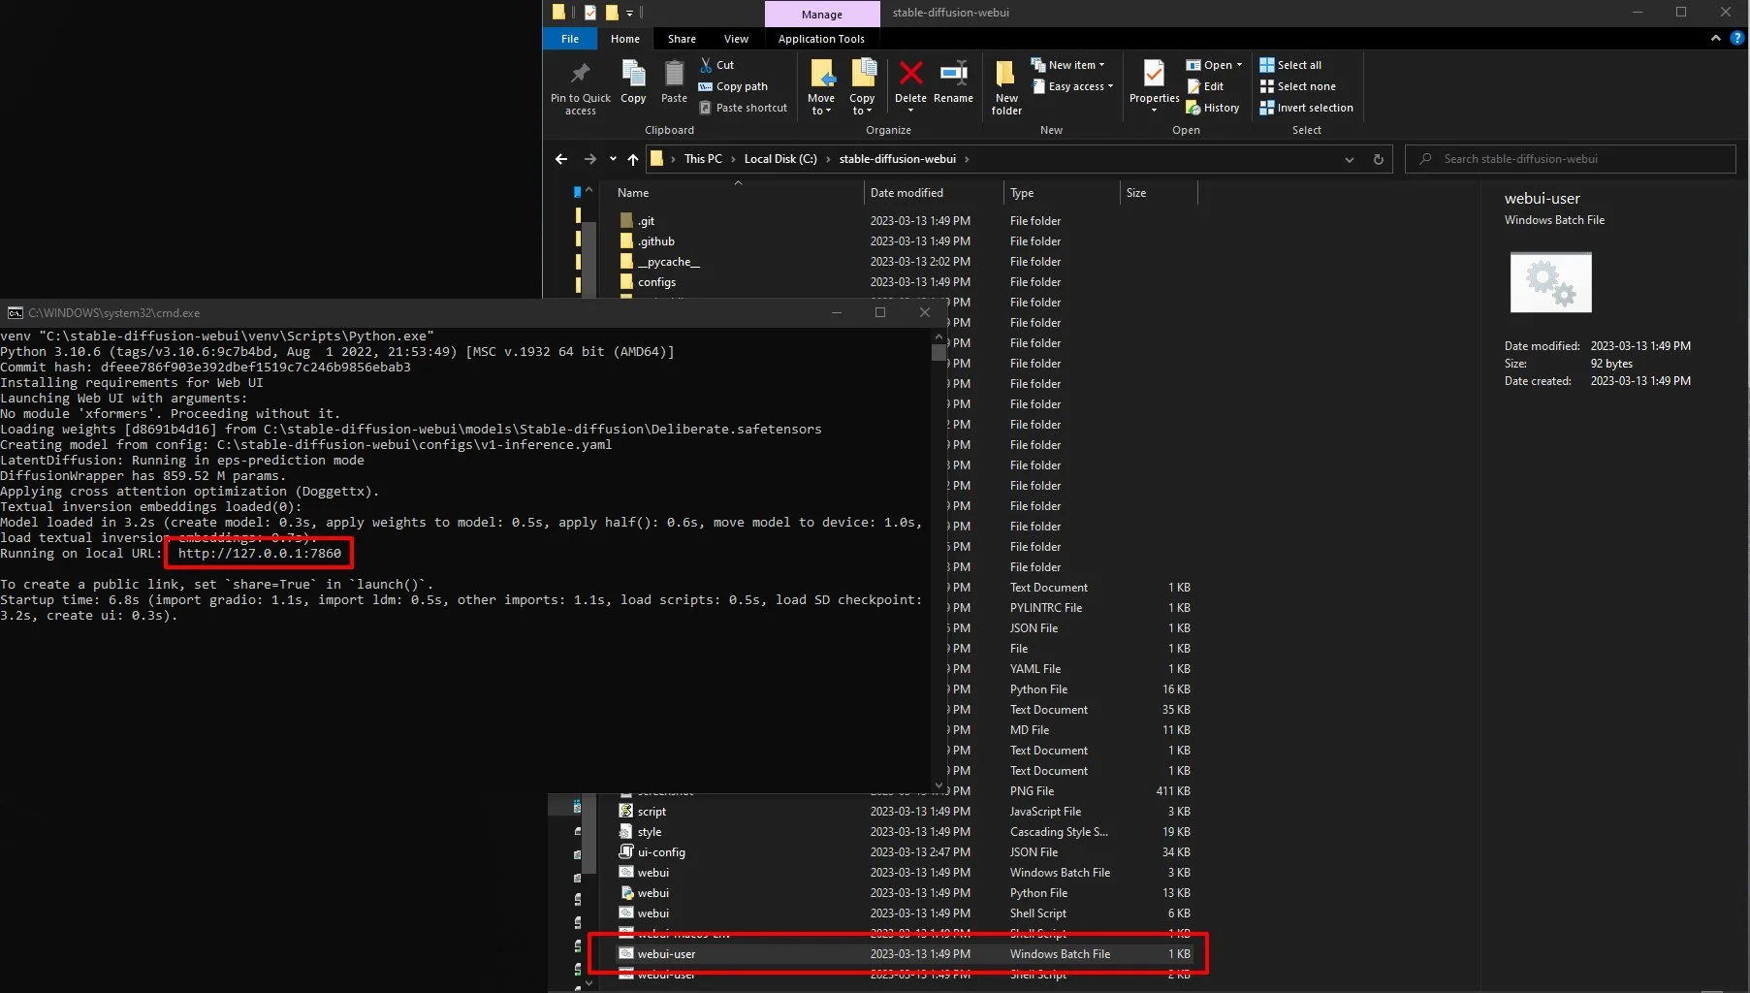Click the Edit command in Open group
Image resolution: width=1750 pixels, height=993 pixels.
point(1206,86)
